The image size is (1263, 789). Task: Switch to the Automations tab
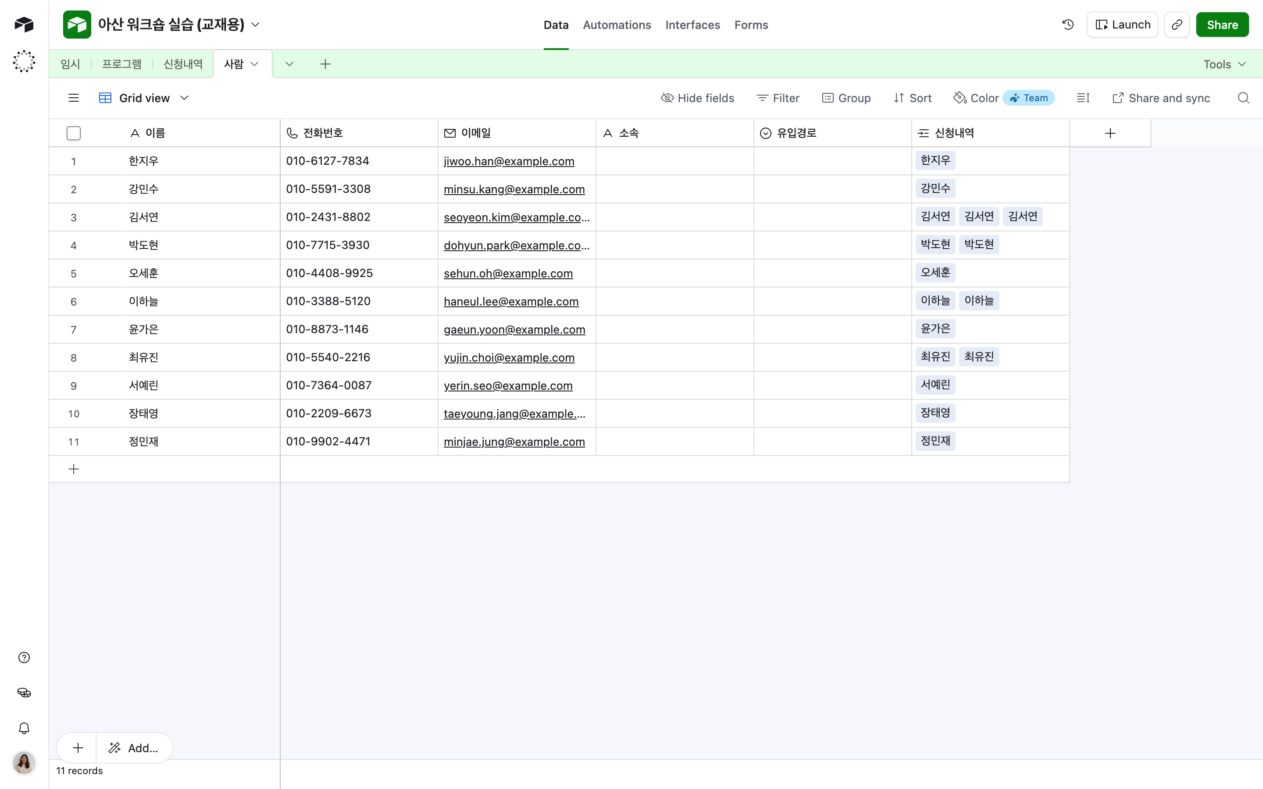pos(617,25)
